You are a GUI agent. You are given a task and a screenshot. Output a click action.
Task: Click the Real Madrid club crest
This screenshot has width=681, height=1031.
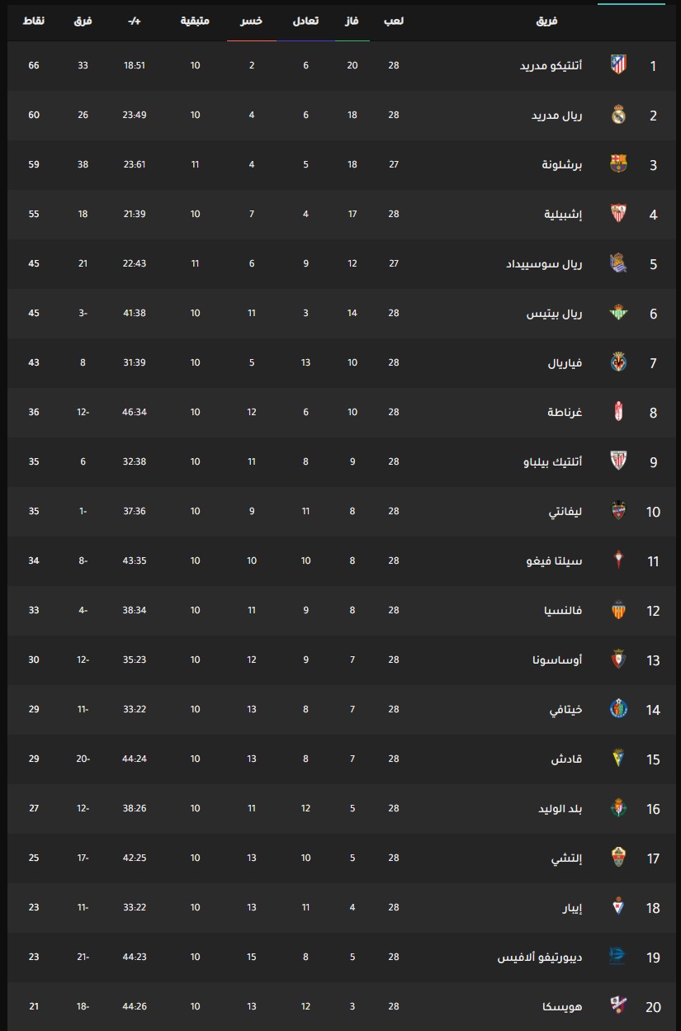(618, 115)
